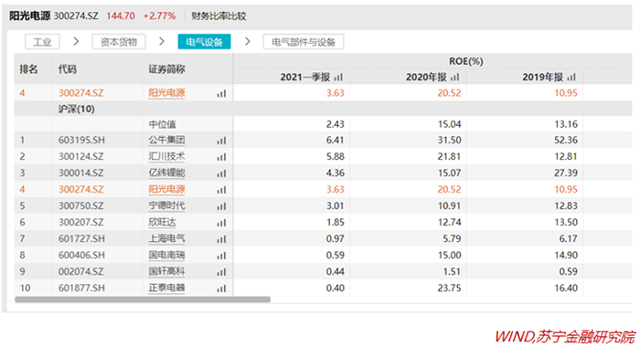Screen dimensions: 640x346
Task: Select the 资本货物 breadcrumb category
Action: [x=119, y=42]
